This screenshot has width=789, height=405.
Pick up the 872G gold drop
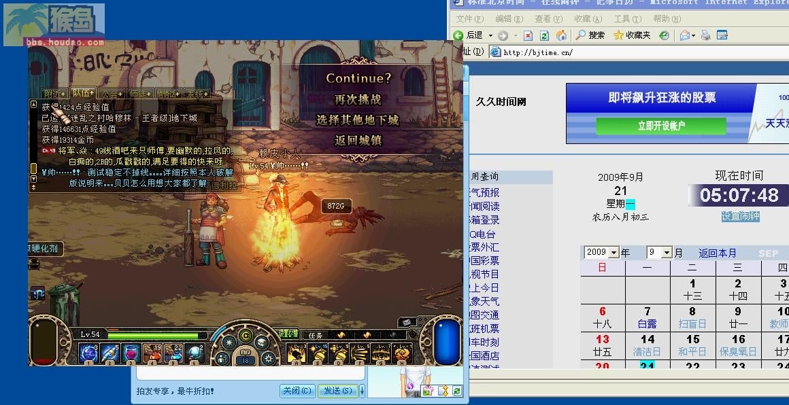click(335, 205)
